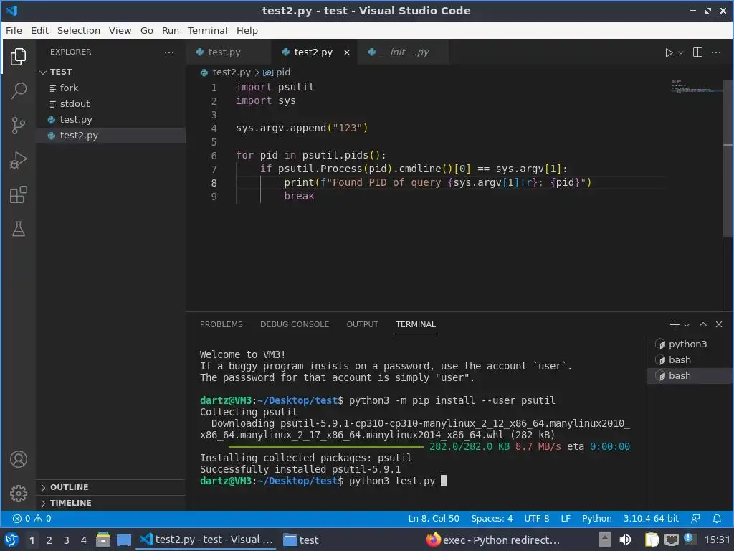Open notifications bell in status bar

pyautogui.click(x=717, y=519)
